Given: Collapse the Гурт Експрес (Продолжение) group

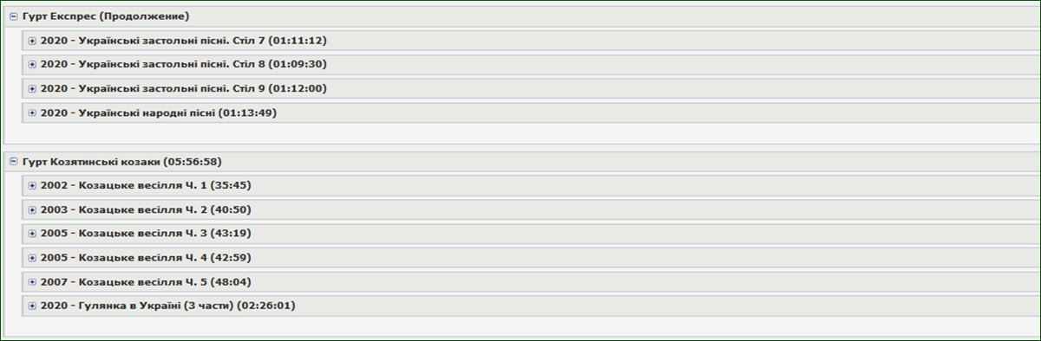Looking at the screenshot, I should pos(13,16).
